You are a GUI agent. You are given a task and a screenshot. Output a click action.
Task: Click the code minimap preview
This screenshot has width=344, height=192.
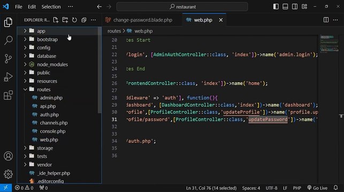(329, 44)
